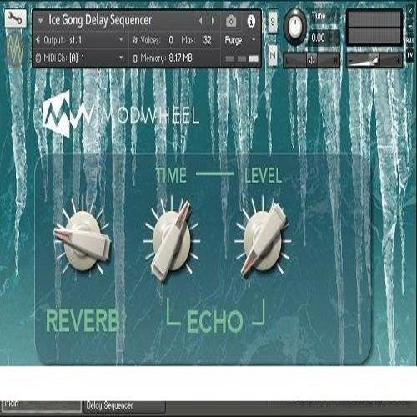Click the pan slider handle
Screen dimensions: 417x417
pyautogui.click(x=312, y=60)
